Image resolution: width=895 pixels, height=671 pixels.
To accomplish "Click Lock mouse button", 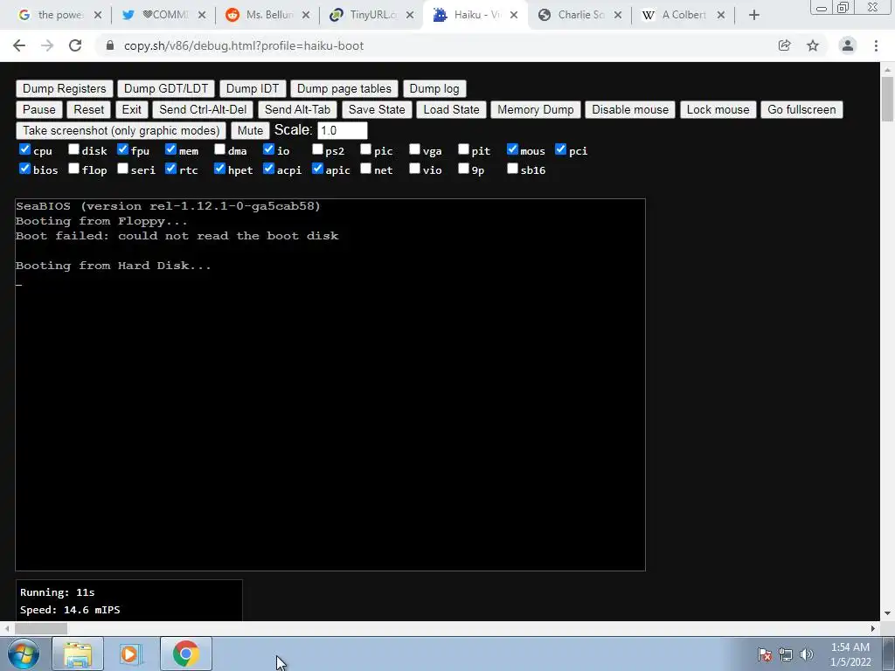I will click(x=718, y=109).
